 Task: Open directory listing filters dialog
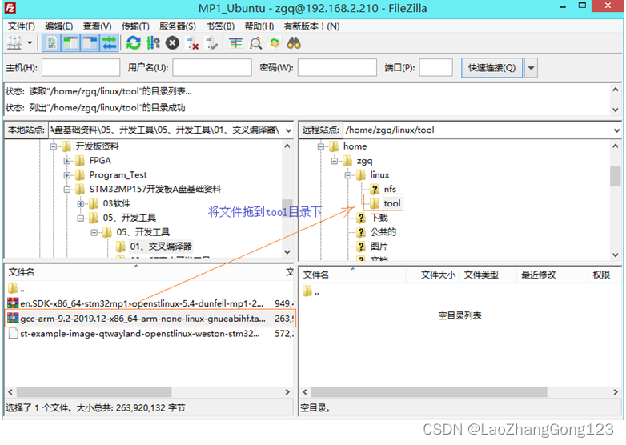tap(236, 43)
